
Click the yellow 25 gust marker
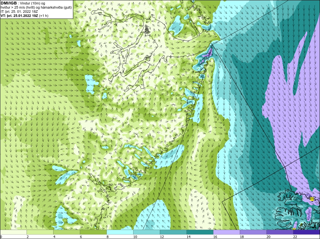pyautogui.click(x=312, y=199)
